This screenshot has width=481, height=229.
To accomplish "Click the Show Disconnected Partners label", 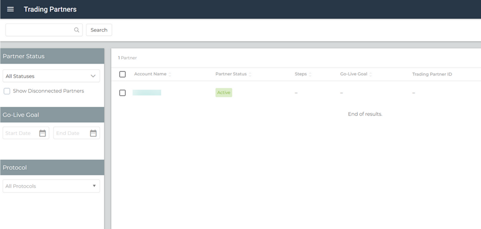I will point(48,91).
